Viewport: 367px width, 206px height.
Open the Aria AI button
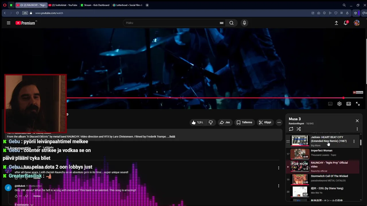tap(364, 13)
